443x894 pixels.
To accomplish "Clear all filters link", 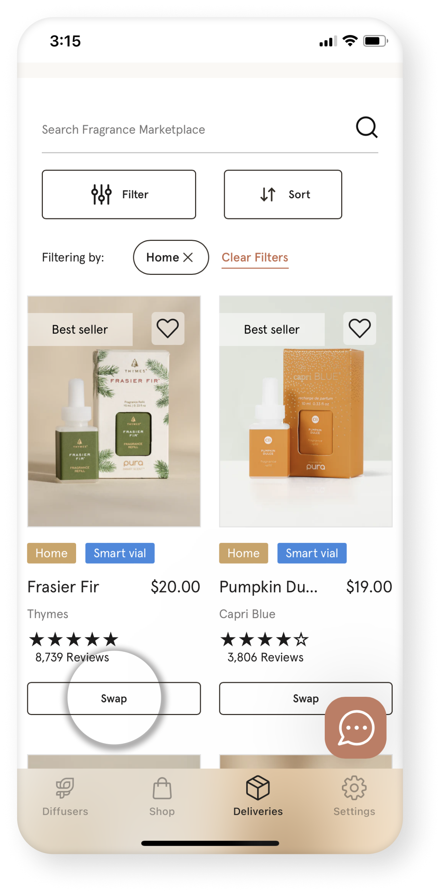I will click(255, 258).
